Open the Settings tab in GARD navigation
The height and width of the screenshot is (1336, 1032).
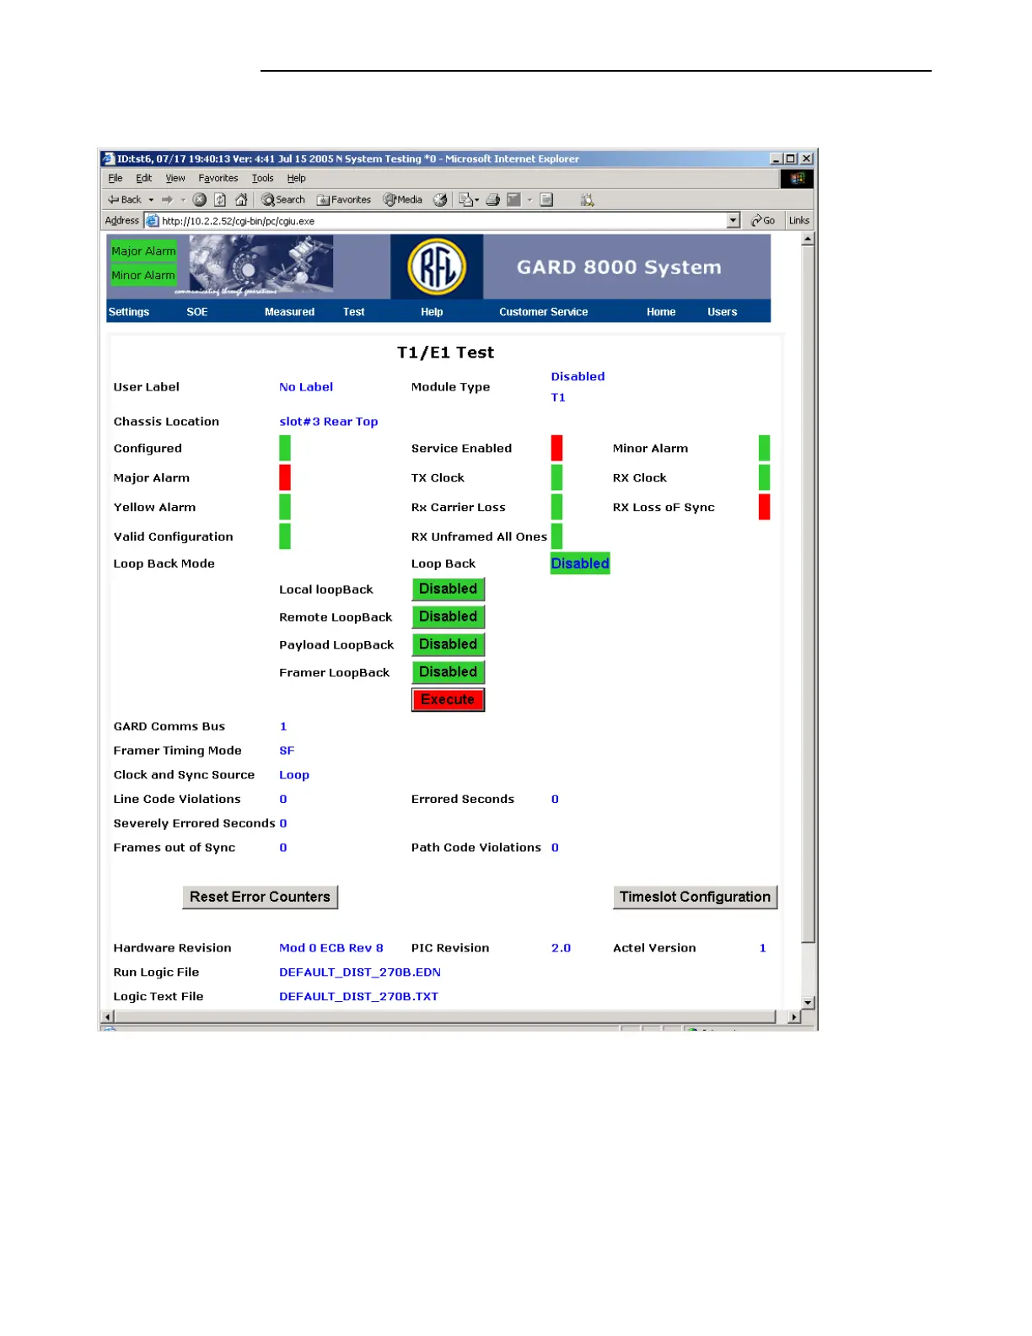[x=129, y=312]
